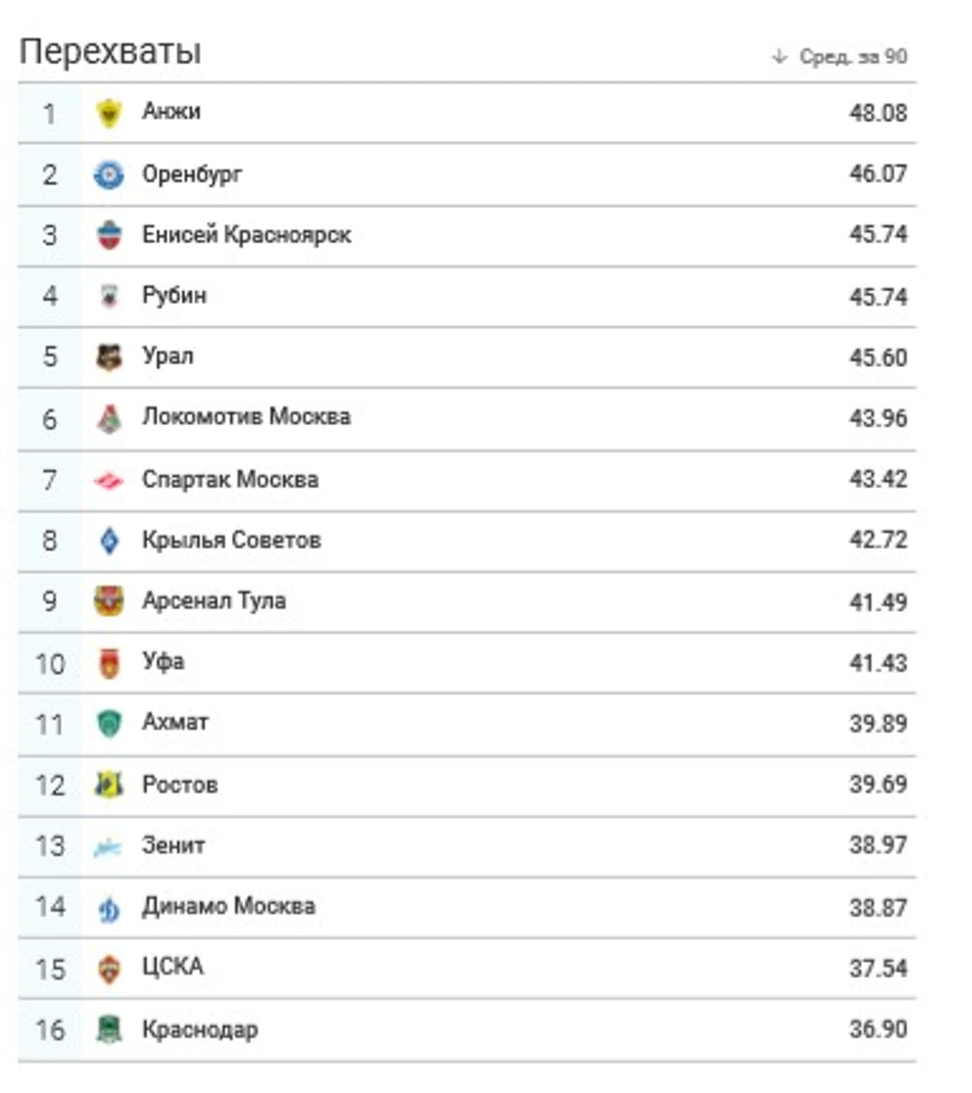Image resolution: width=972 pixels, height=1093 pixels.
Task: Select the Урал team name
Action: 168,356
